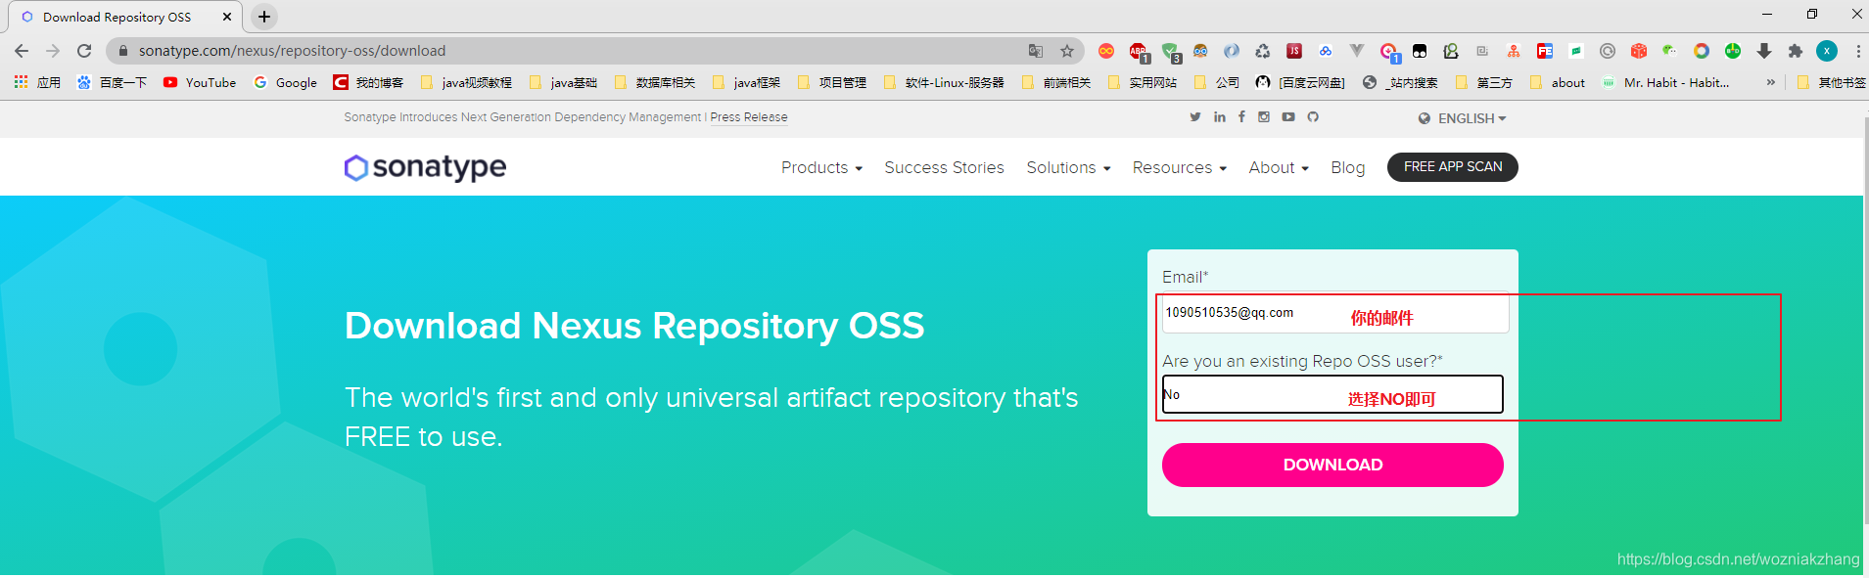Screen dimensions: 1869x578
Task: Open the Google bookmark
Action: [286, 83]
